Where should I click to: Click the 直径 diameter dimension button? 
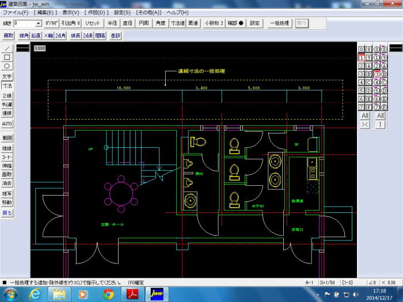[128, 24]
